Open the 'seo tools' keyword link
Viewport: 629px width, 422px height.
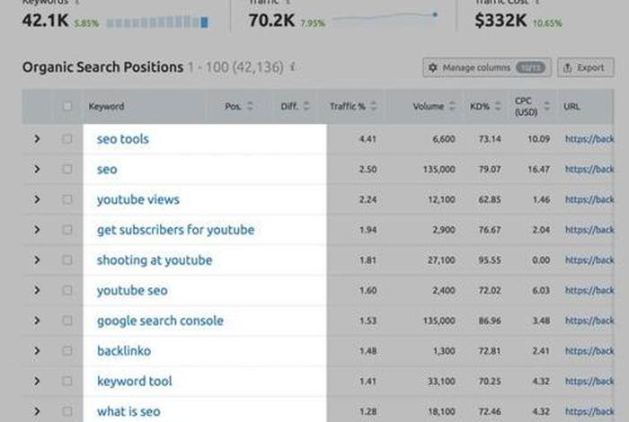point(123,139)
